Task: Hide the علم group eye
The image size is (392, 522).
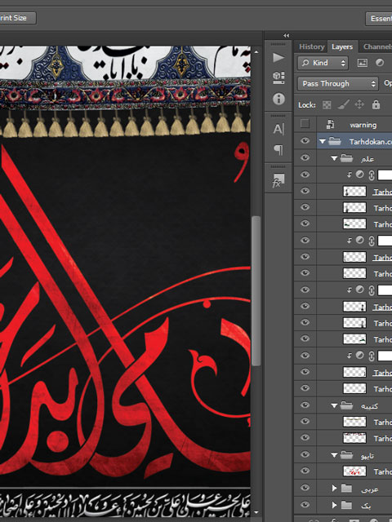Action: [305, 157]
